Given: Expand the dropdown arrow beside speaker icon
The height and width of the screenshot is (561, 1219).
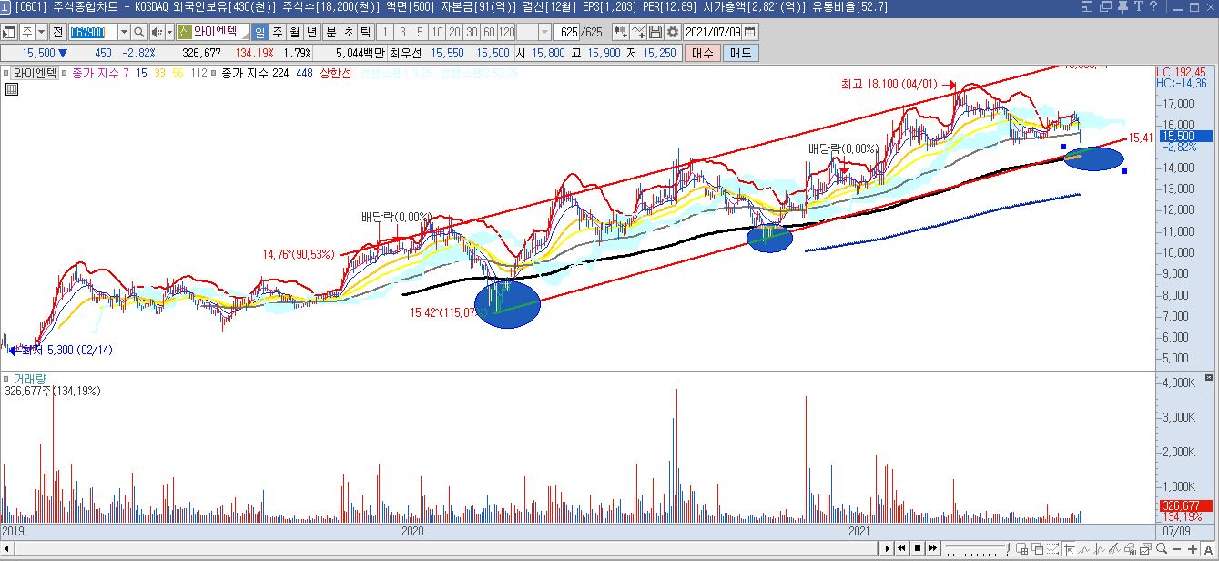Looking at the screenshot, I should coord(169,32).
